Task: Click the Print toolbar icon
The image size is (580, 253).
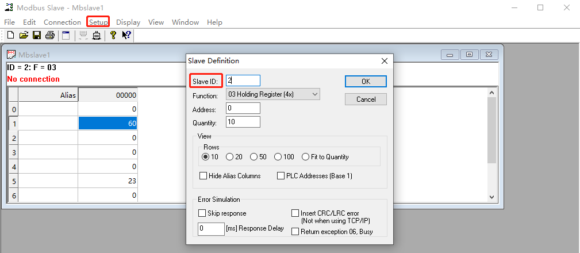Action: coord(50,36)
